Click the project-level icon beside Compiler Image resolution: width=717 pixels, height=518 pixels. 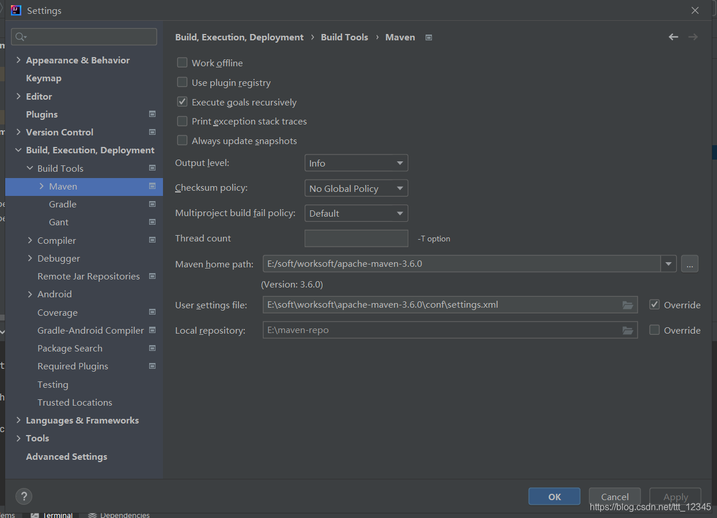tap(152, 240)
